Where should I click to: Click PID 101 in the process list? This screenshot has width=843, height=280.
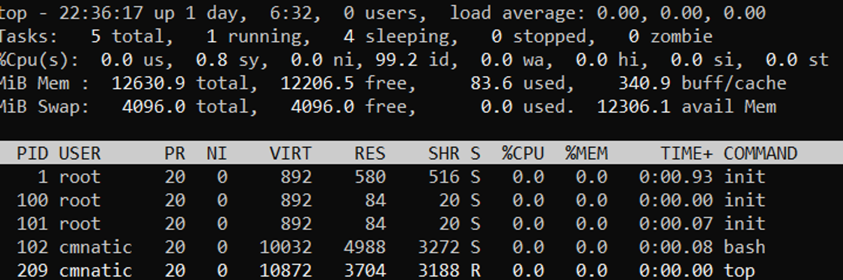pos(32,224)
